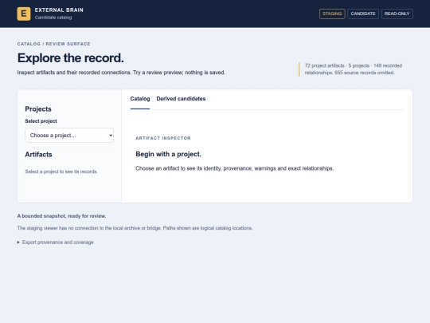Click 'Inspect artifacts and their recorded connections' text
The width and height of the screenshot is (430, 323).
click(x=121, y=73)
